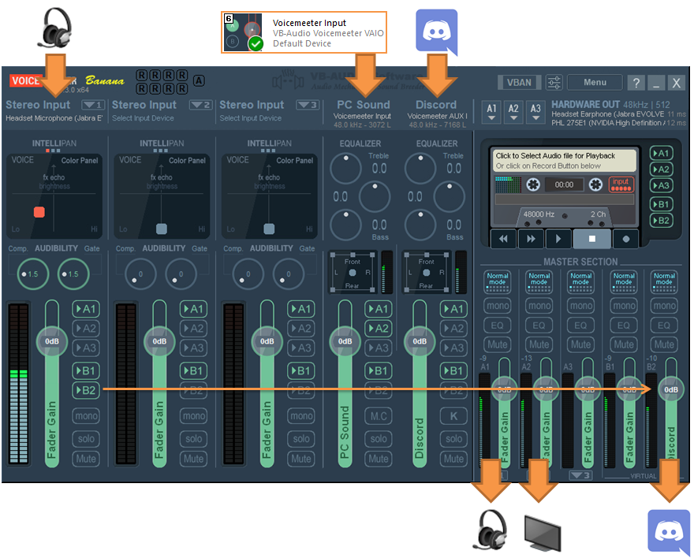Open device dropdown for Stereo Input 3
This screenshot has height=558, width=694.
click(308, 105)
